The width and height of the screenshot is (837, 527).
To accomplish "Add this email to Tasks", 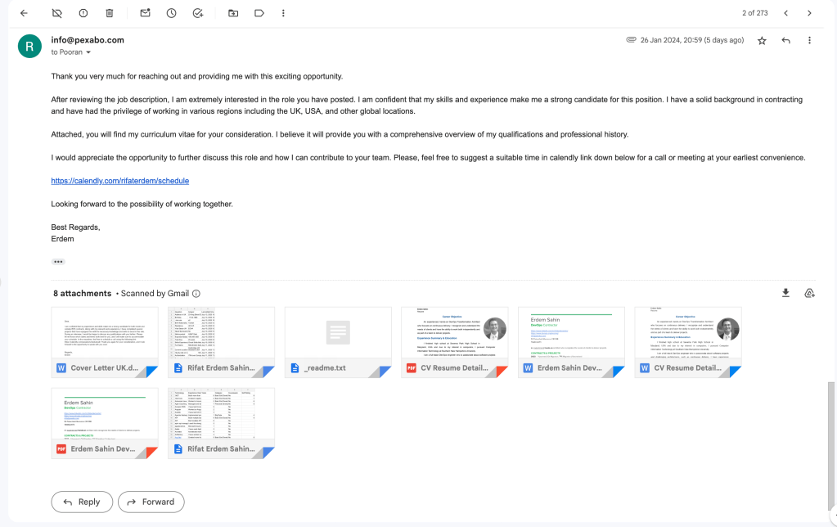I will [x=198, y=13].
